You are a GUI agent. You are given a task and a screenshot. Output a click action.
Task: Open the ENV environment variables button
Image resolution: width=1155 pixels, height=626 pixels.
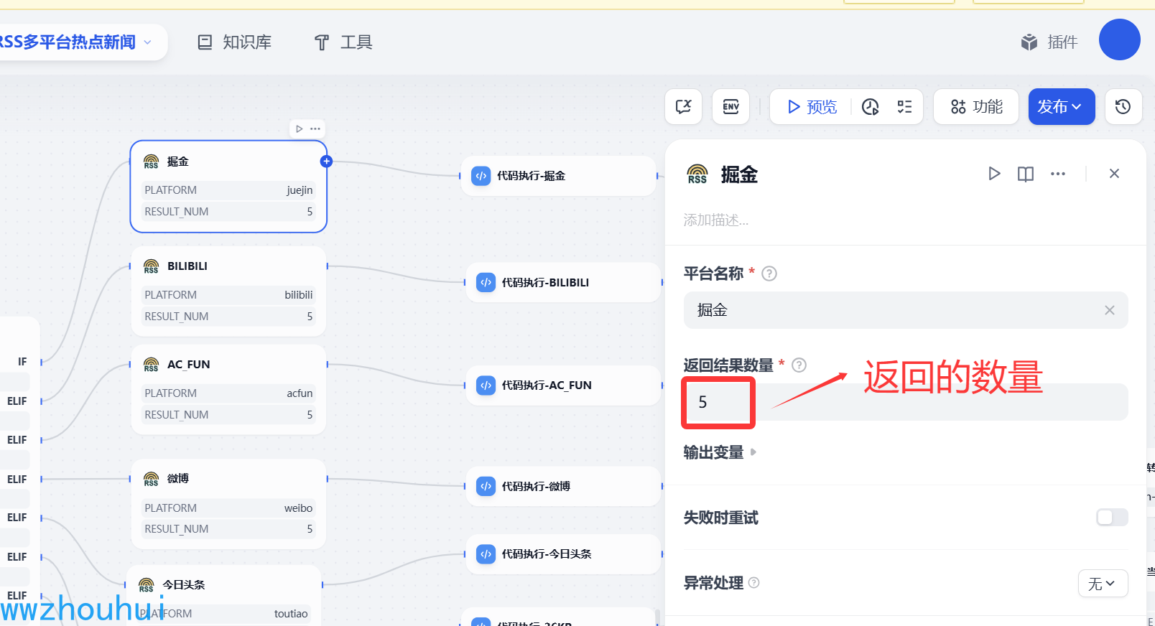point(730,107)
